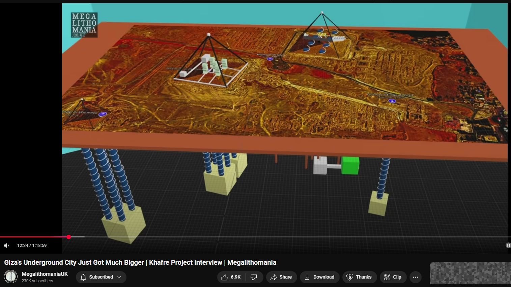Open the suggested video thumbnail on the right
Image resolution: width=511 pixels, height=287 pixels.
click(x=470, y=274)
